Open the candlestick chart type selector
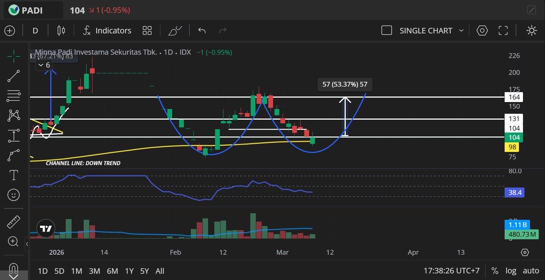Viewport: 545px width, 280px height. 61,30
